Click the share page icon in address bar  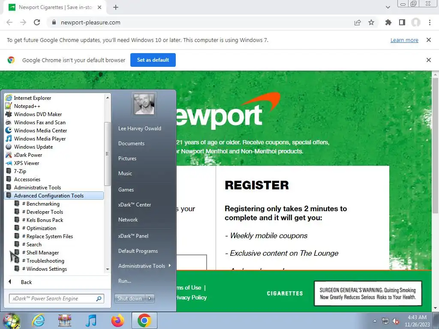[358, 22]
